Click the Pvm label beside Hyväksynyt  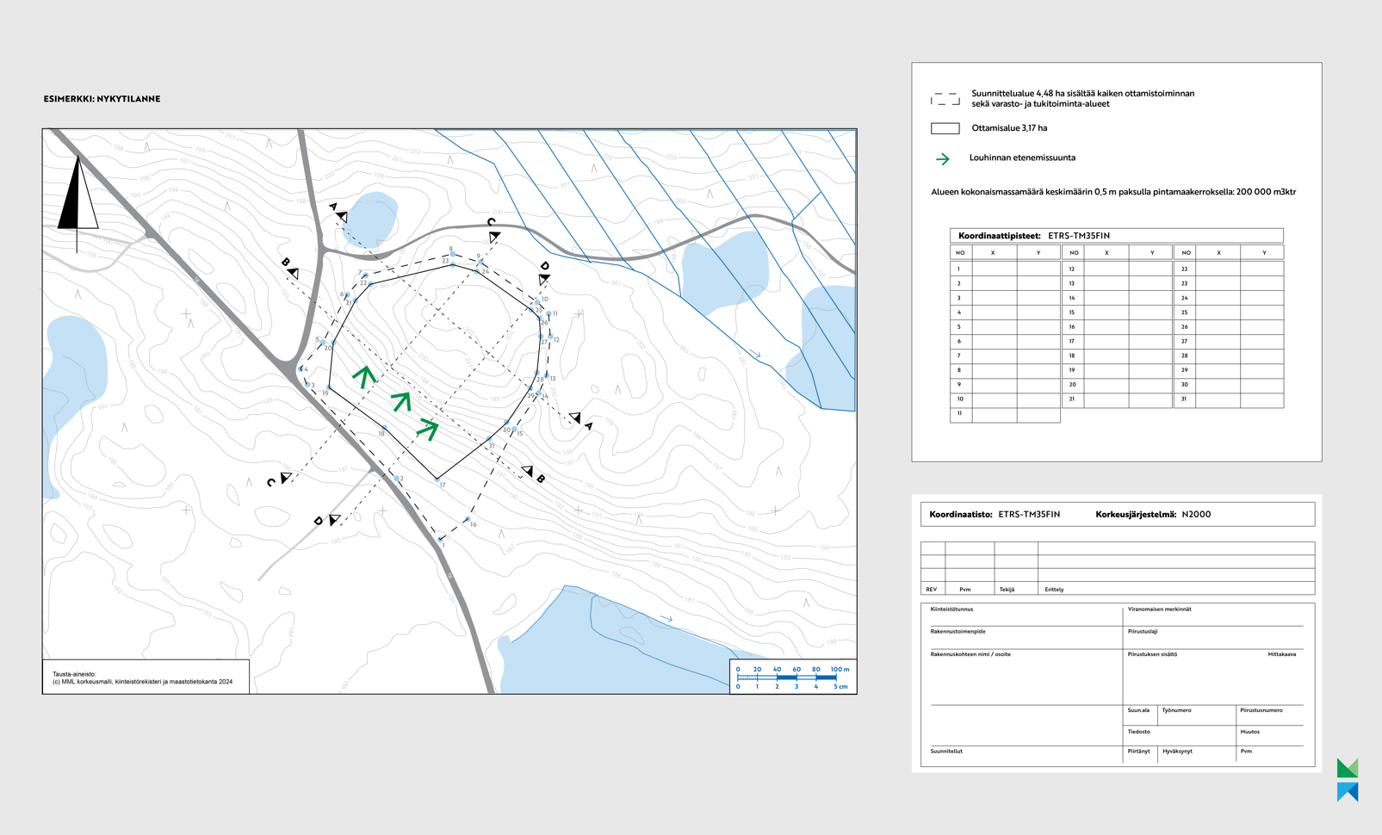1246,751
